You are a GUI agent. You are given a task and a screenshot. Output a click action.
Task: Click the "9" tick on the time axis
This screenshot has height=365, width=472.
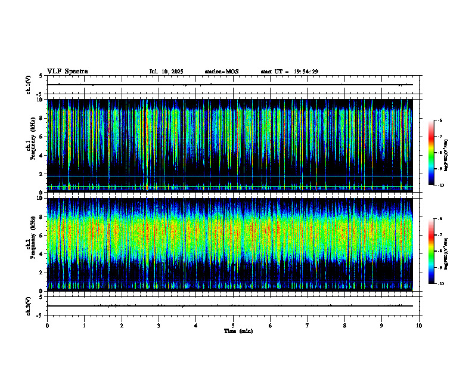(x=381, y=326)
